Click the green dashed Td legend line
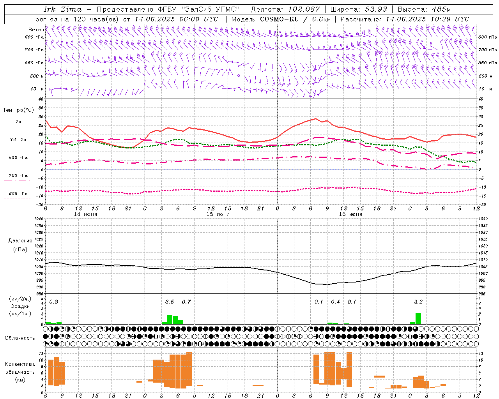 pyautogui.click(x=17, y=144)
